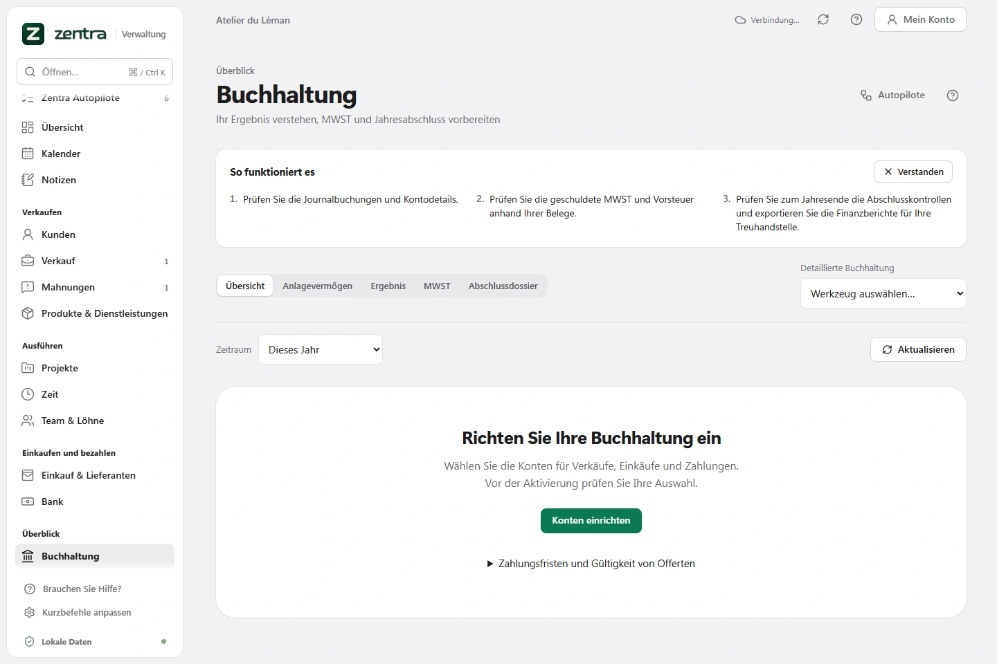The height and width of the screenshot is (664, 997).
Task: Open the Projekte icon in sidebar
Action: (x=28, y=368)
